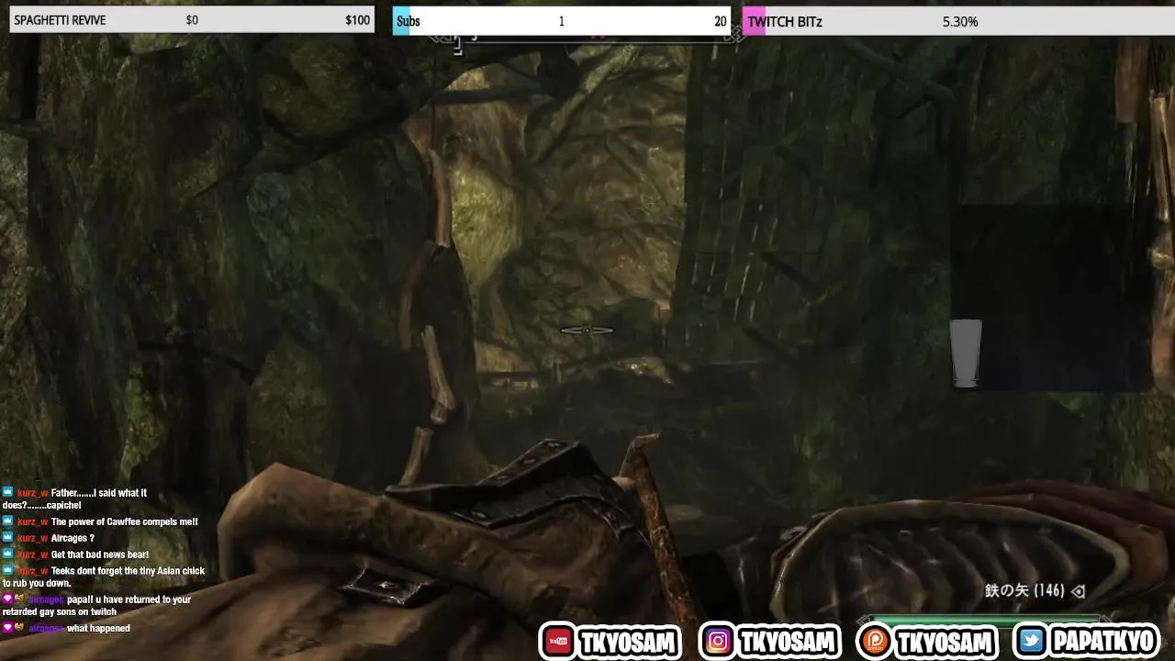Image resolution: width=1175 pixels, height=661 pixels.
Task: Click the Instagram logo icon
Action: click(x=718, y=642)
